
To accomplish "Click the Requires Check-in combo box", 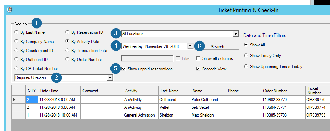I will point(64,77).
